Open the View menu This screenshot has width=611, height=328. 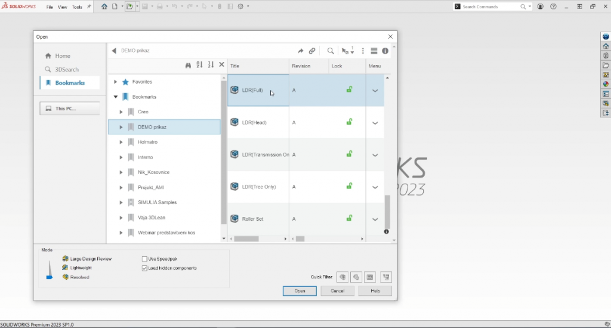[x=62, y=7]
